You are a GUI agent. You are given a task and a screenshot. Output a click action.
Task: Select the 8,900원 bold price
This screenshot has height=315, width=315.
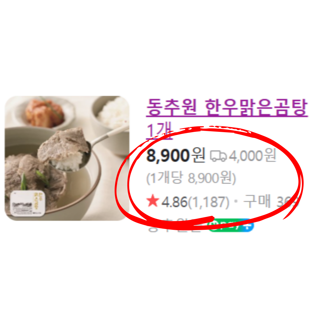[x=176, y=155]
